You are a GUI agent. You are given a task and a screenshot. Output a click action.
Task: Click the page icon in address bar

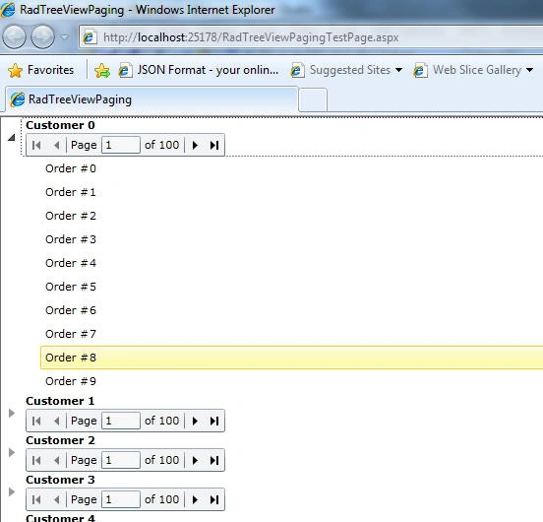[x=90, y=37]
